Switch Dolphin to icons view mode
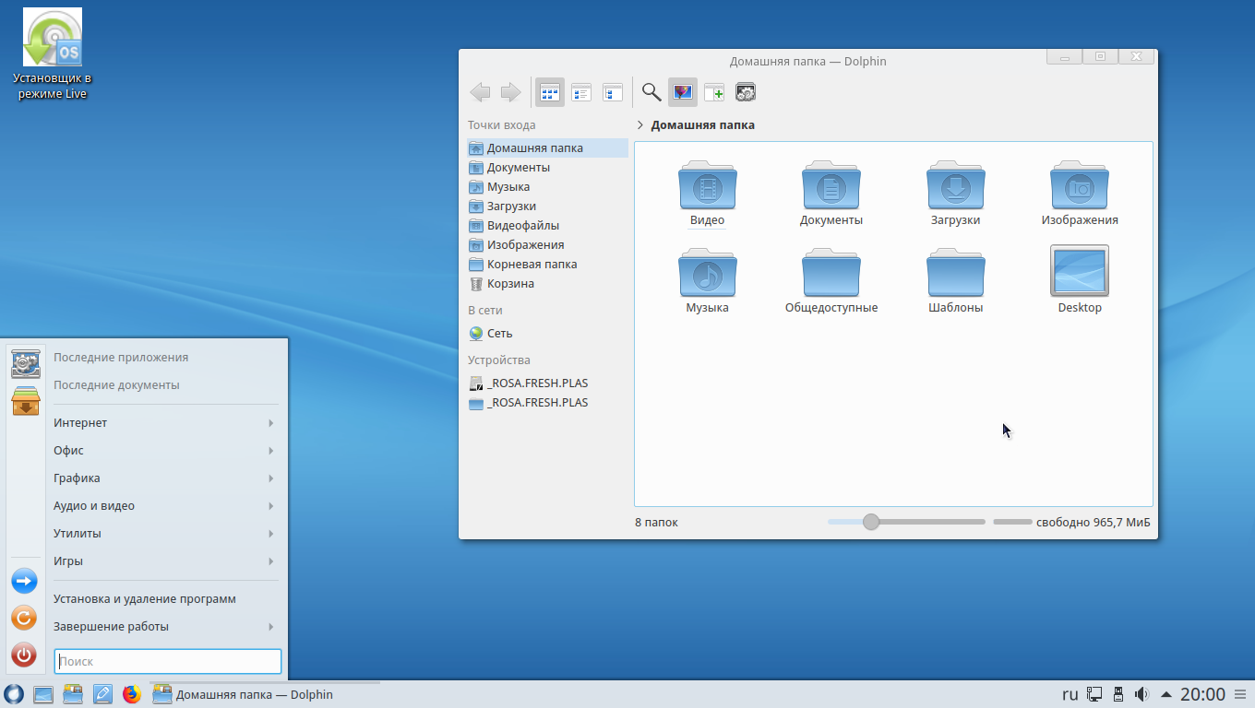The height and width of the screenshot is (708, 1255). (550, 92)
